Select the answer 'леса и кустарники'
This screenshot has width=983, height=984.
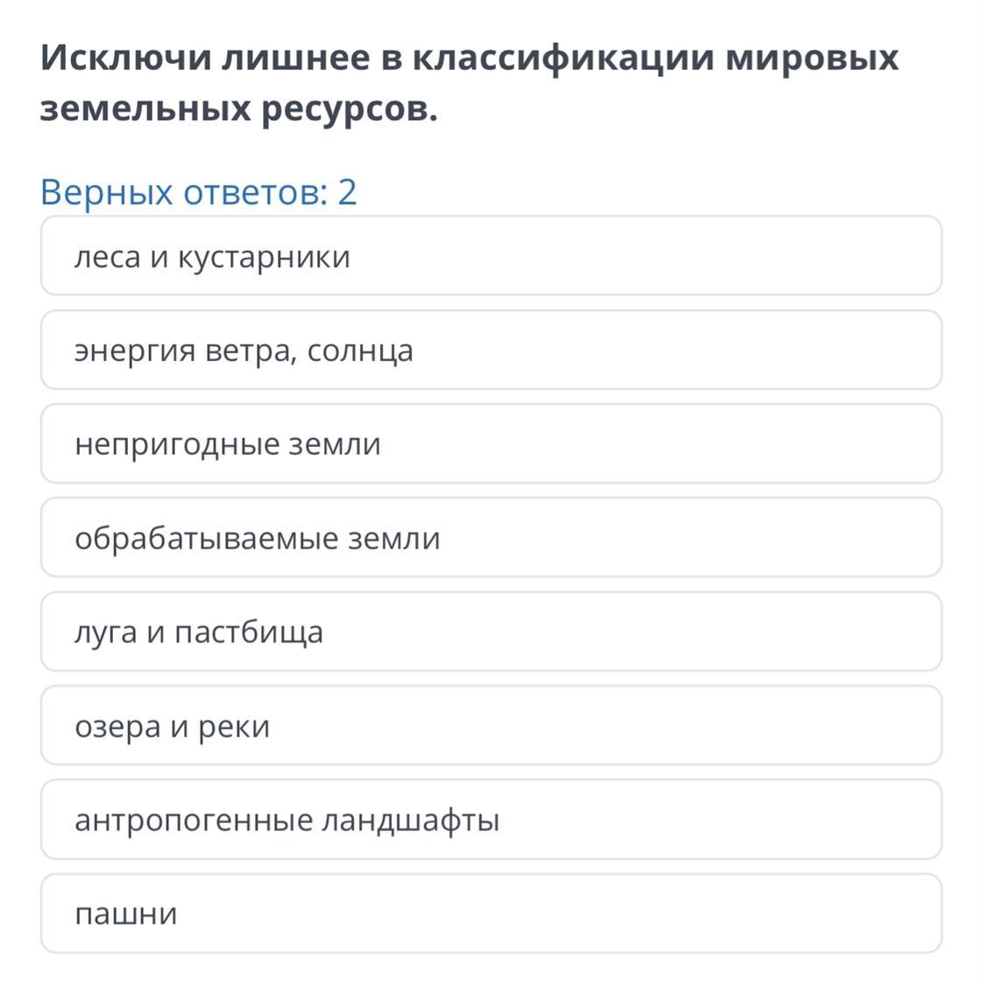pos(491,255)
